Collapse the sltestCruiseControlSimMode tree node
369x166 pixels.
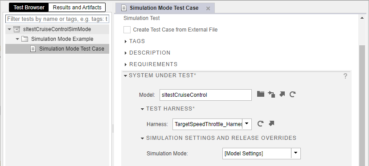click(9, 29)
